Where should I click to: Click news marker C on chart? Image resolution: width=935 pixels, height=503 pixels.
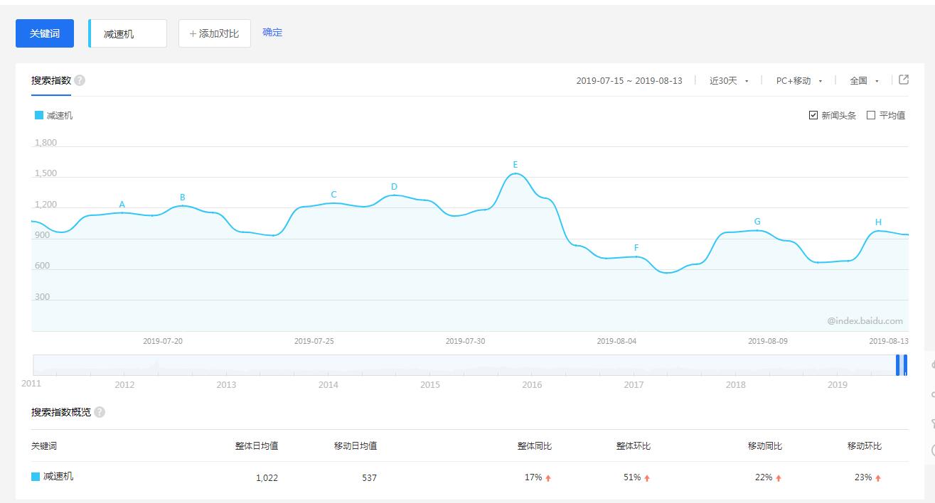(x=333, y=195)
